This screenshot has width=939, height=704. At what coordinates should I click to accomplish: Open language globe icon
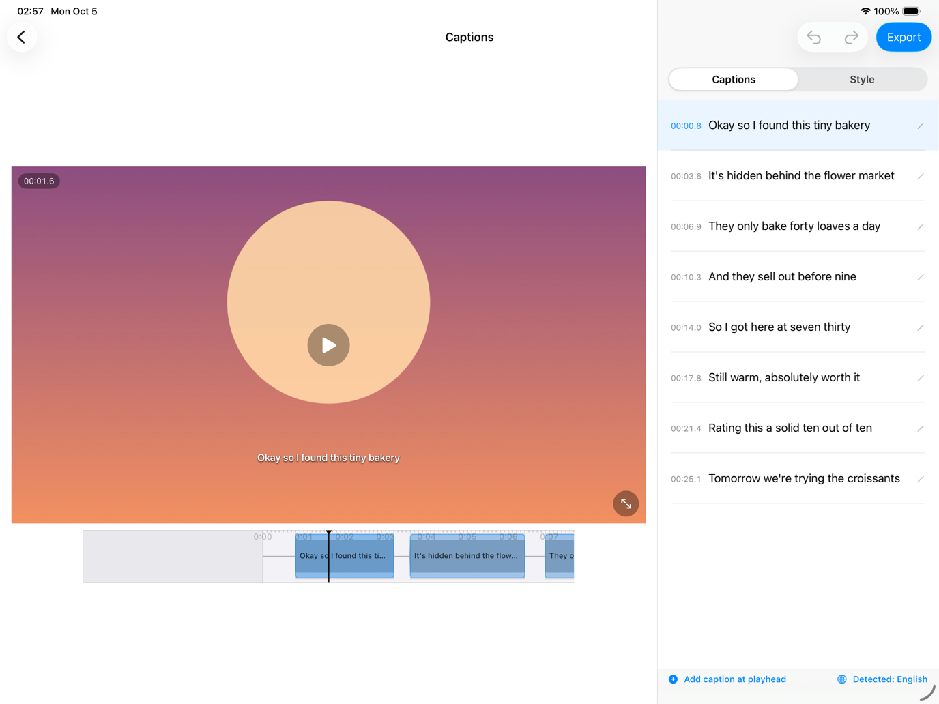click(842, 679)
